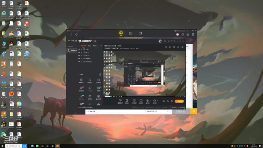263x148 pixels.
Task: Go back in the WeGame window
Action: tap(71, 35)
